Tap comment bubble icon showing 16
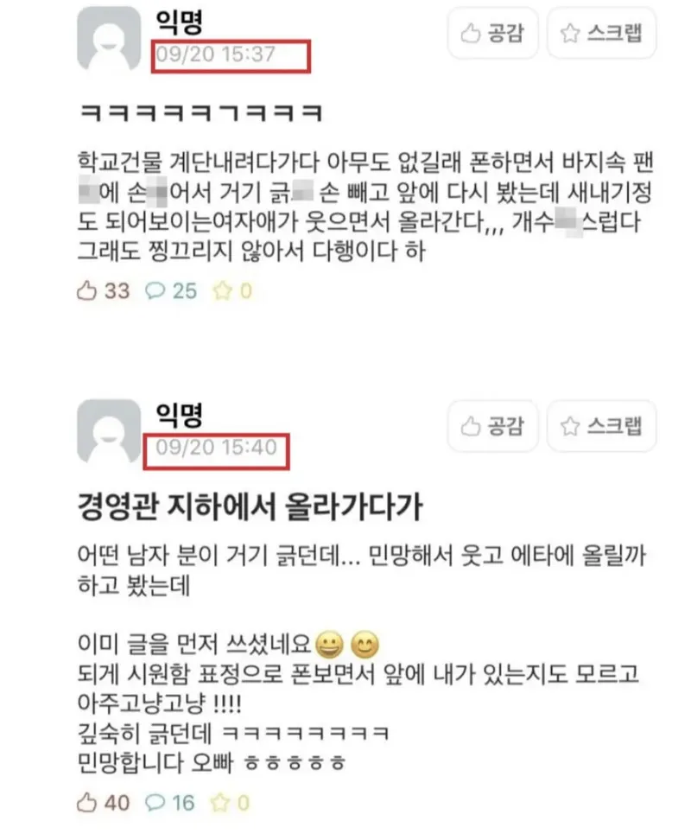 pyautogui.click(x=155, y=803)
